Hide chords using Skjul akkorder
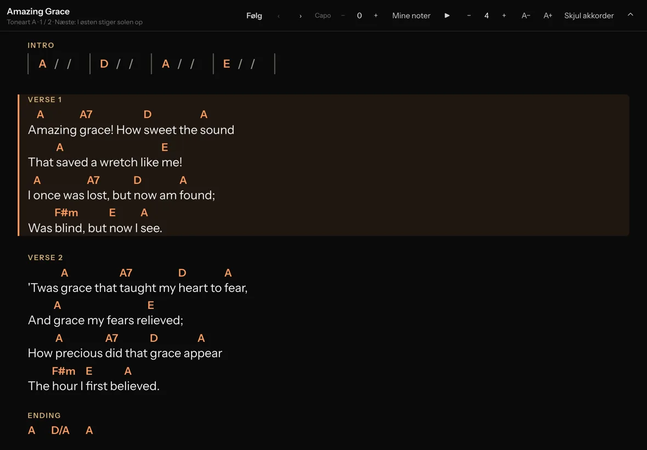This screenshot has height=450, width=647. point(589,16)
